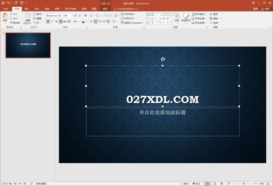Open the File (文件) tab
Screen dimensions: 273x186
point(5,9)
